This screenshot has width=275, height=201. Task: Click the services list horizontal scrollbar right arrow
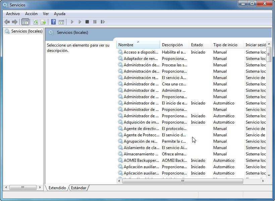pos(263,181)
